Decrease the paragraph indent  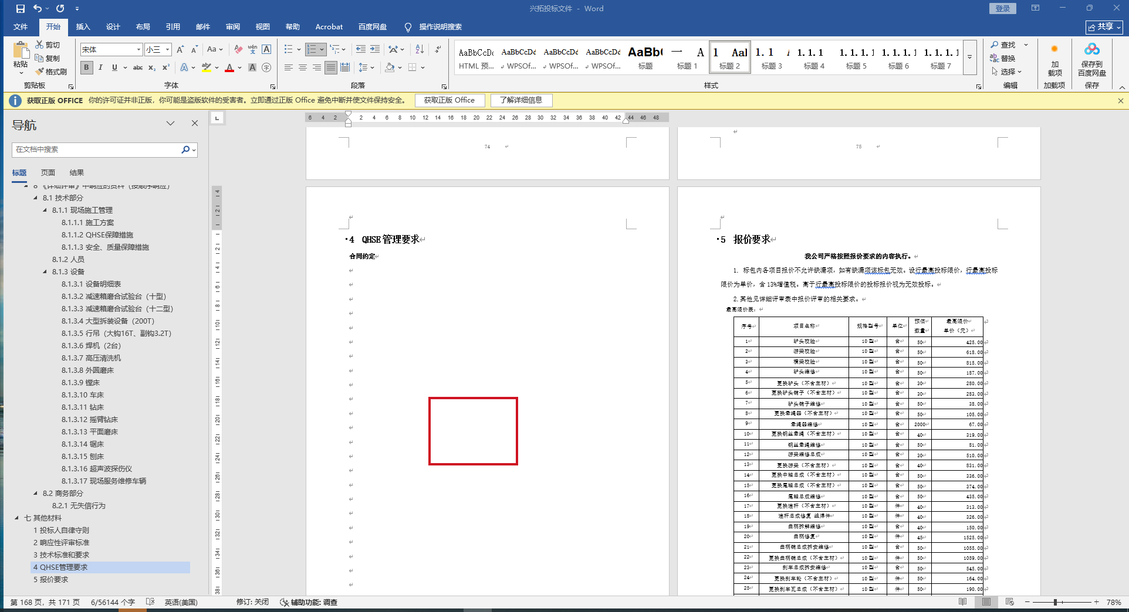pyautogui.click(x=361, y=49)
